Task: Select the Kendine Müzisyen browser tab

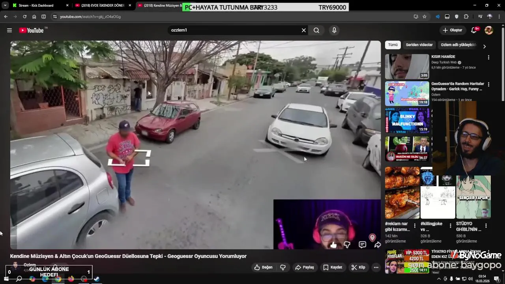Action: [160, 6]
